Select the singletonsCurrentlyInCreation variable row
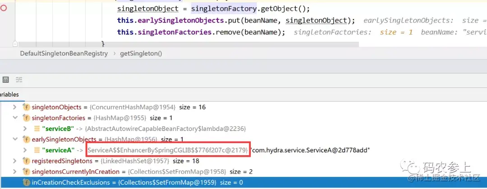 [x=243, y=171]
